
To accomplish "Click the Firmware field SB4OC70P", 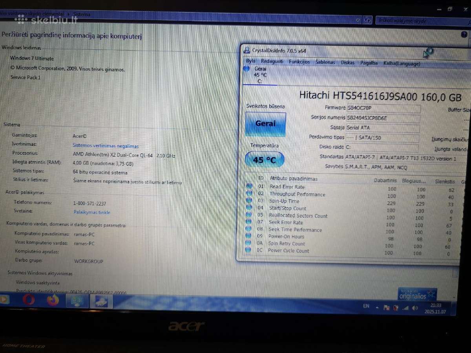I will 383,108.
